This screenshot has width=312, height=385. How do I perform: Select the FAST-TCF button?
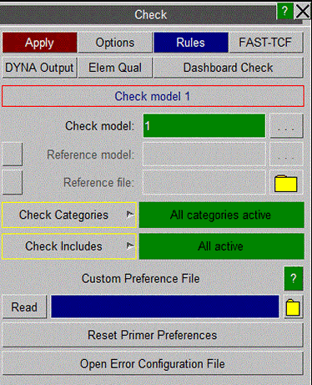coord(266,43)
